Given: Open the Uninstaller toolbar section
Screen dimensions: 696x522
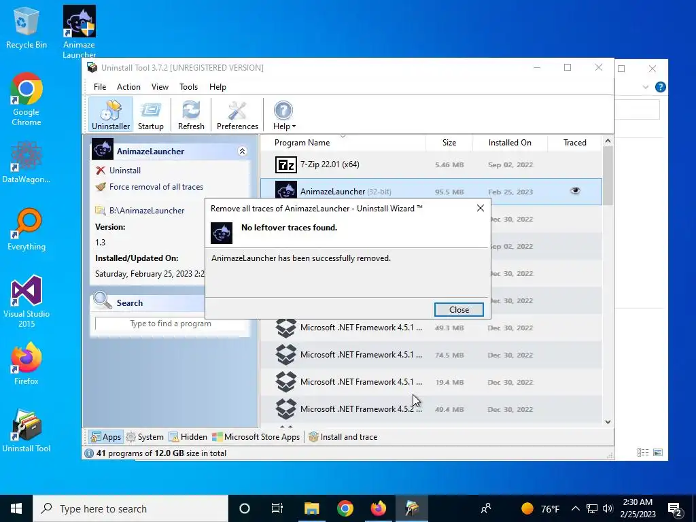Looking at the screenshot, I should 111,115.
